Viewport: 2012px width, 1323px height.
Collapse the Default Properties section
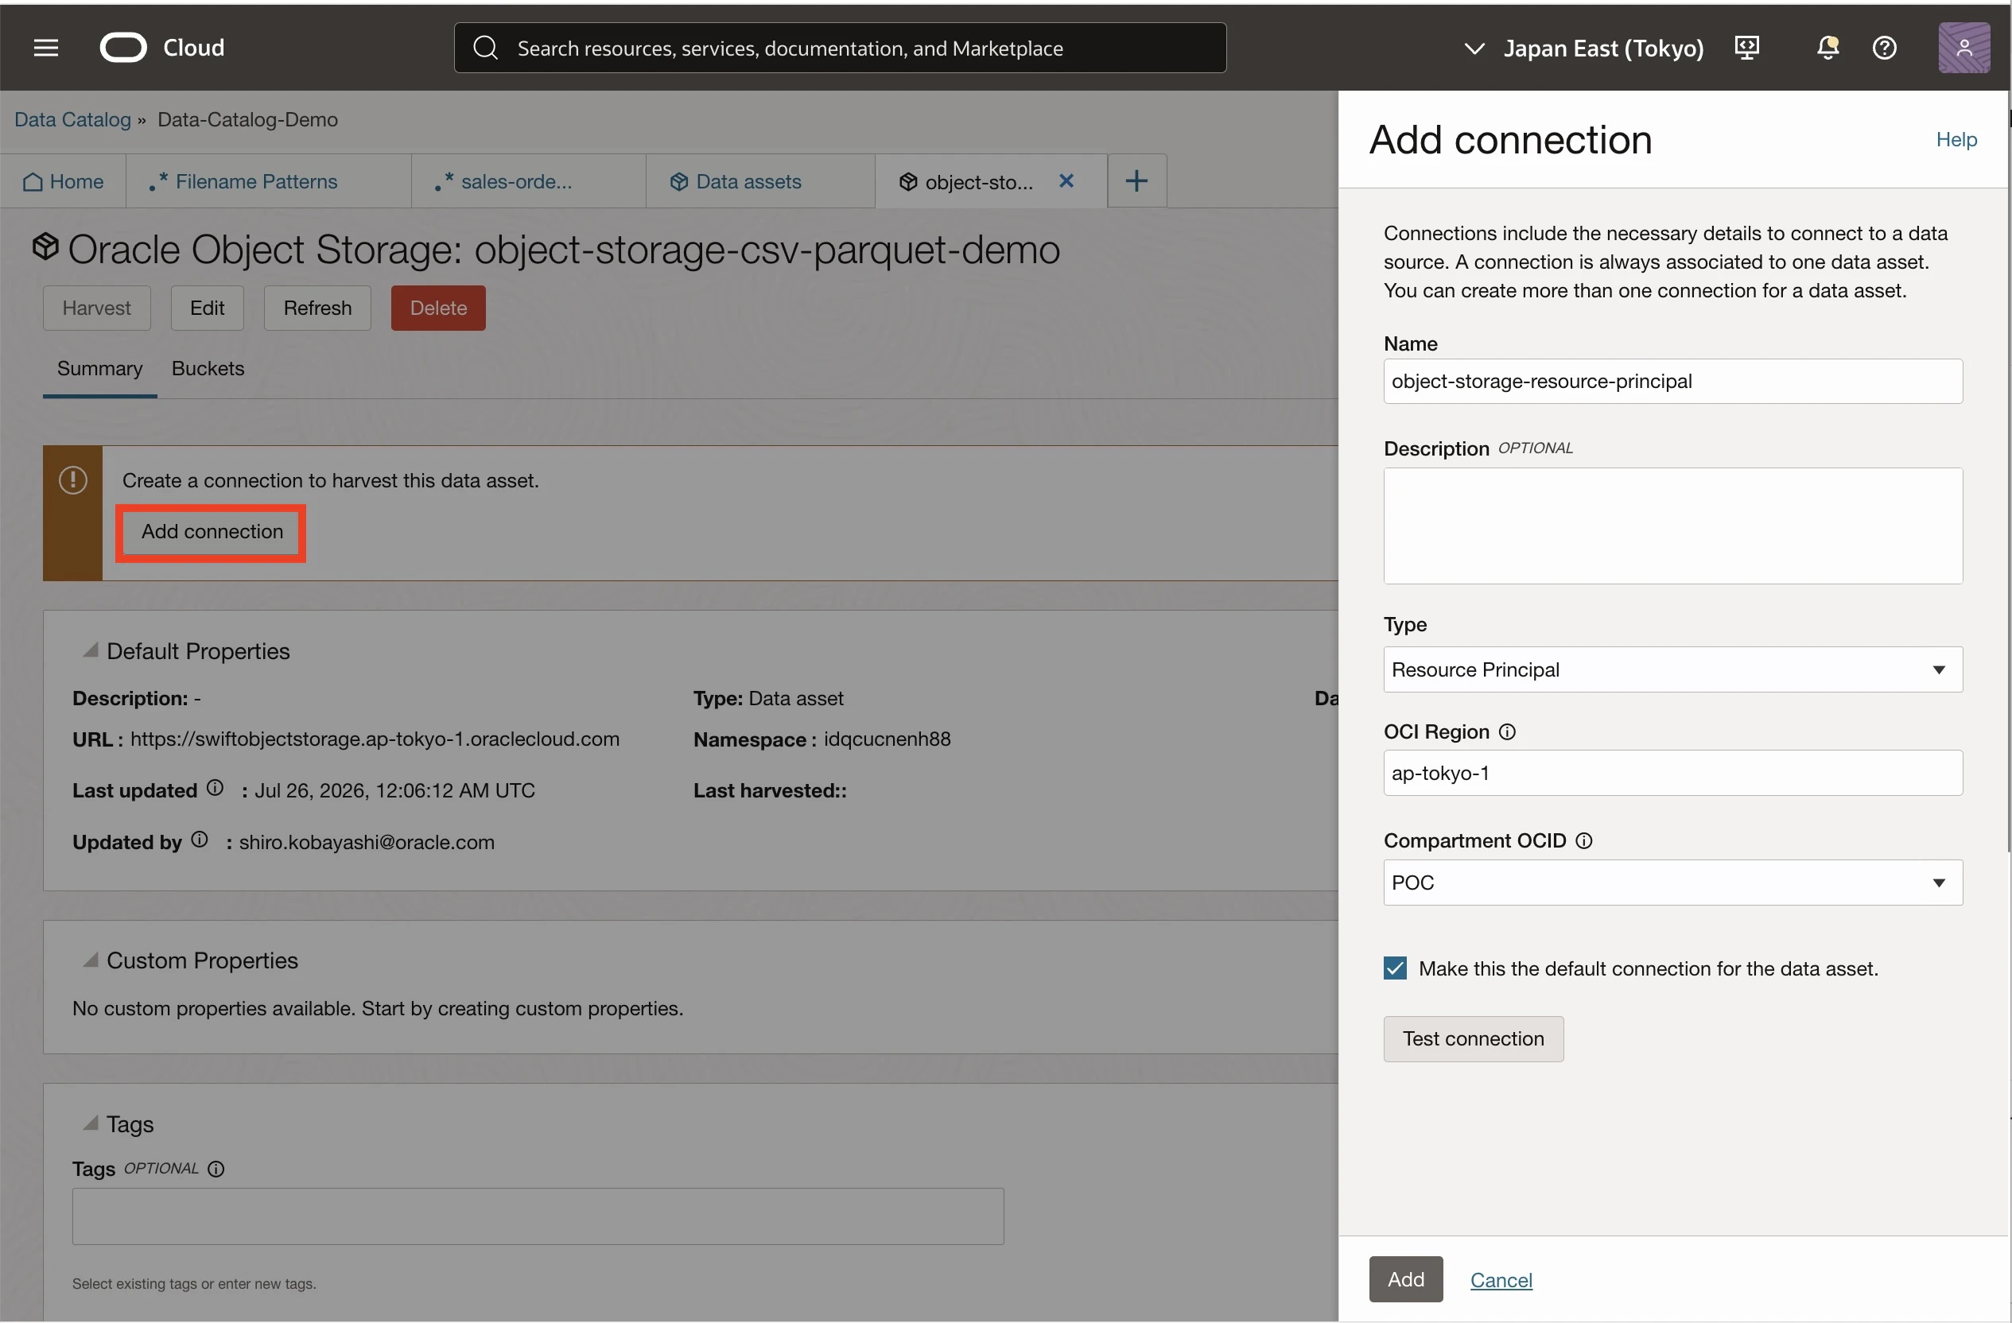pyautogui.click(x=91, y=651)
